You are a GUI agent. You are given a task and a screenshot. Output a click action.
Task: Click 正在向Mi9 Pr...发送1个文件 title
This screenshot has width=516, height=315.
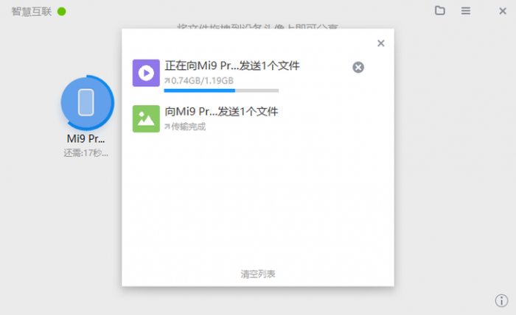(x=232, y=66)
